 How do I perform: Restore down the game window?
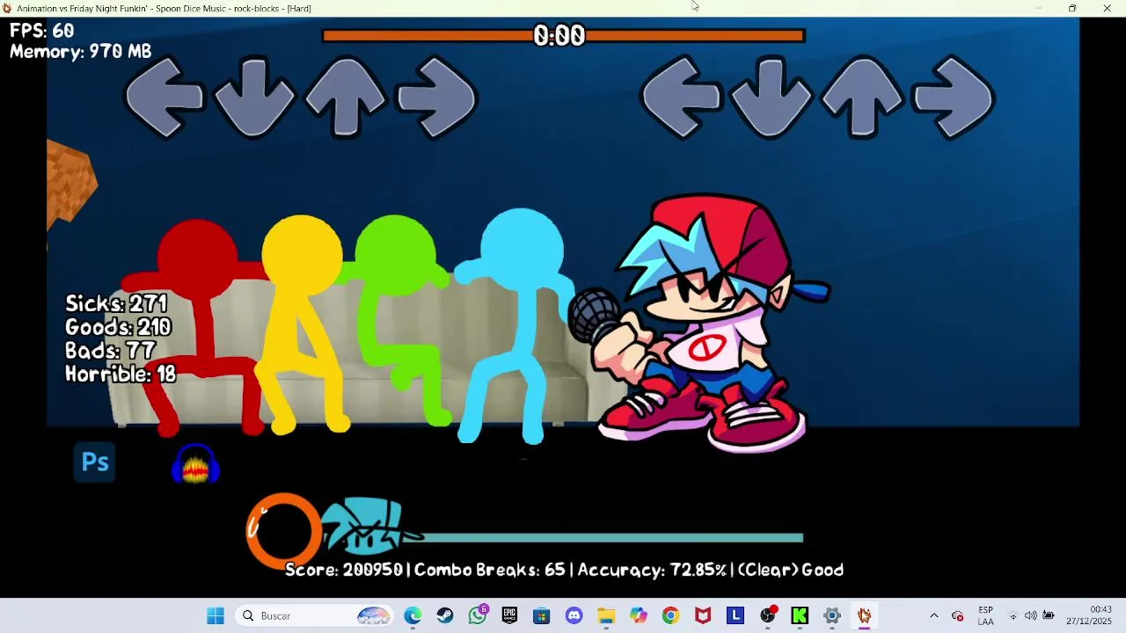1072,8
